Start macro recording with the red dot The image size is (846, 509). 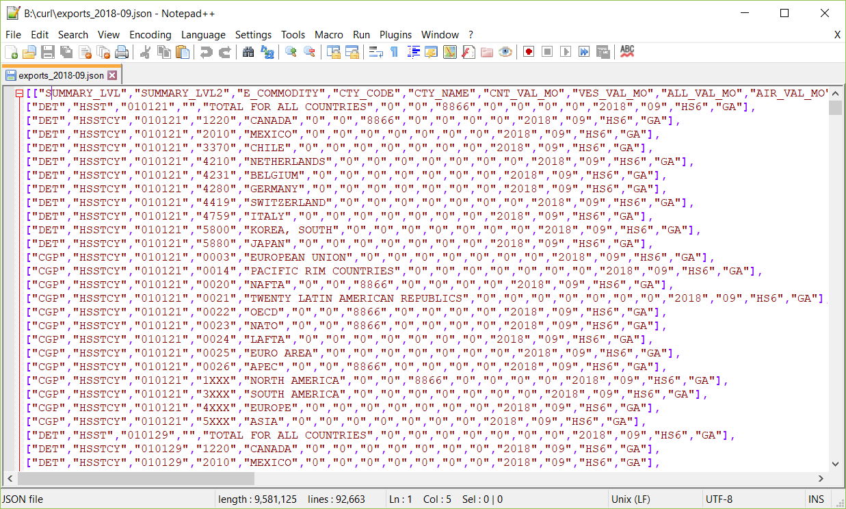529,52
